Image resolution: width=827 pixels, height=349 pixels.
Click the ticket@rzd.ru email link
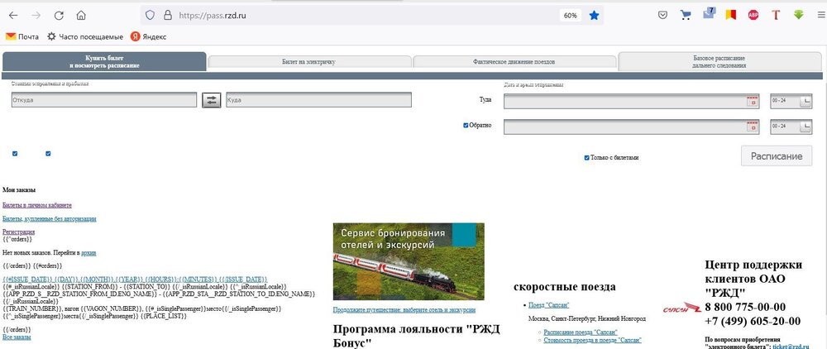tap(791, 346)
